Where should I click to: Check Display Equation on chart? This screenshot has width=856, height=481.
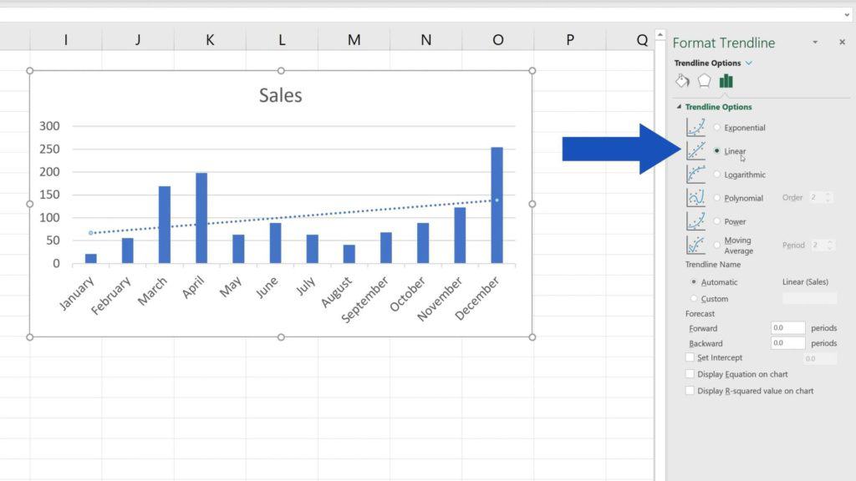click(690, 374)
